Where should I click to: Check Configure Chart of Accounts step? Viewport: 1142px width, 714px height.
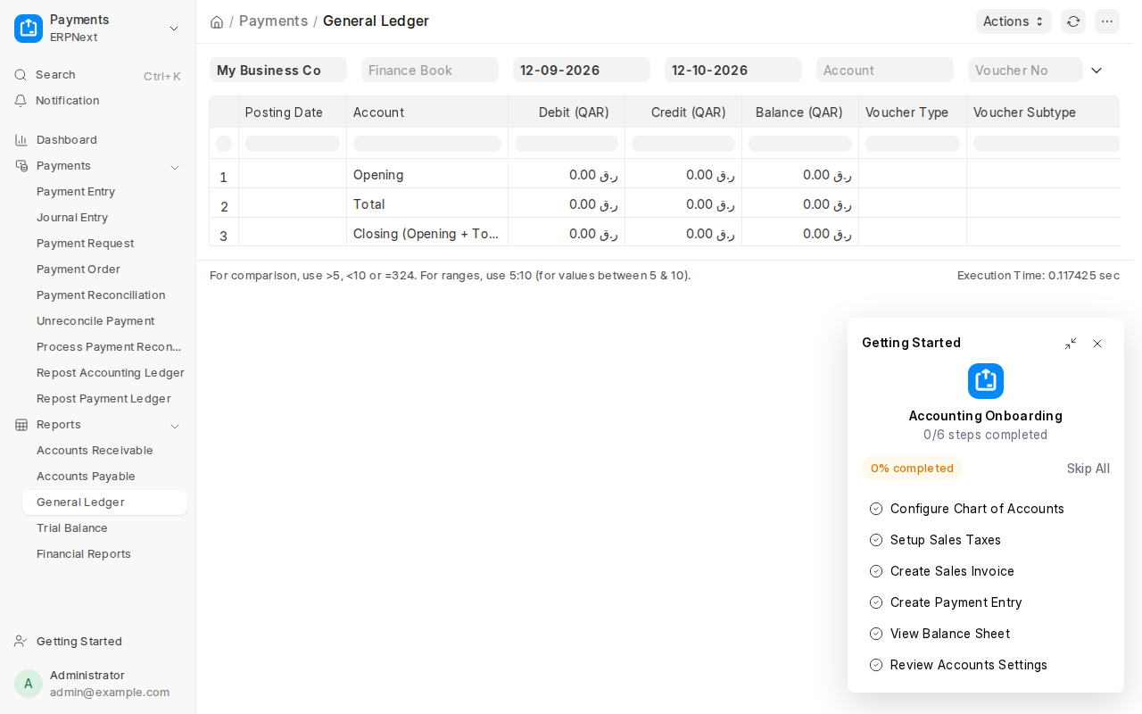(x=876, y=509)
